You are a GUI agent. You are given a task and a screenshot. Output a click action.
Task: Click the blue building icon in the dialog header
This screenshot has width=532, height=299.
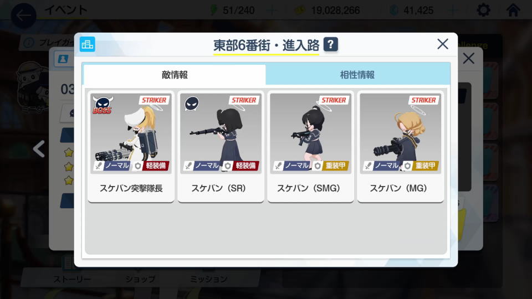tap(87, 44)
